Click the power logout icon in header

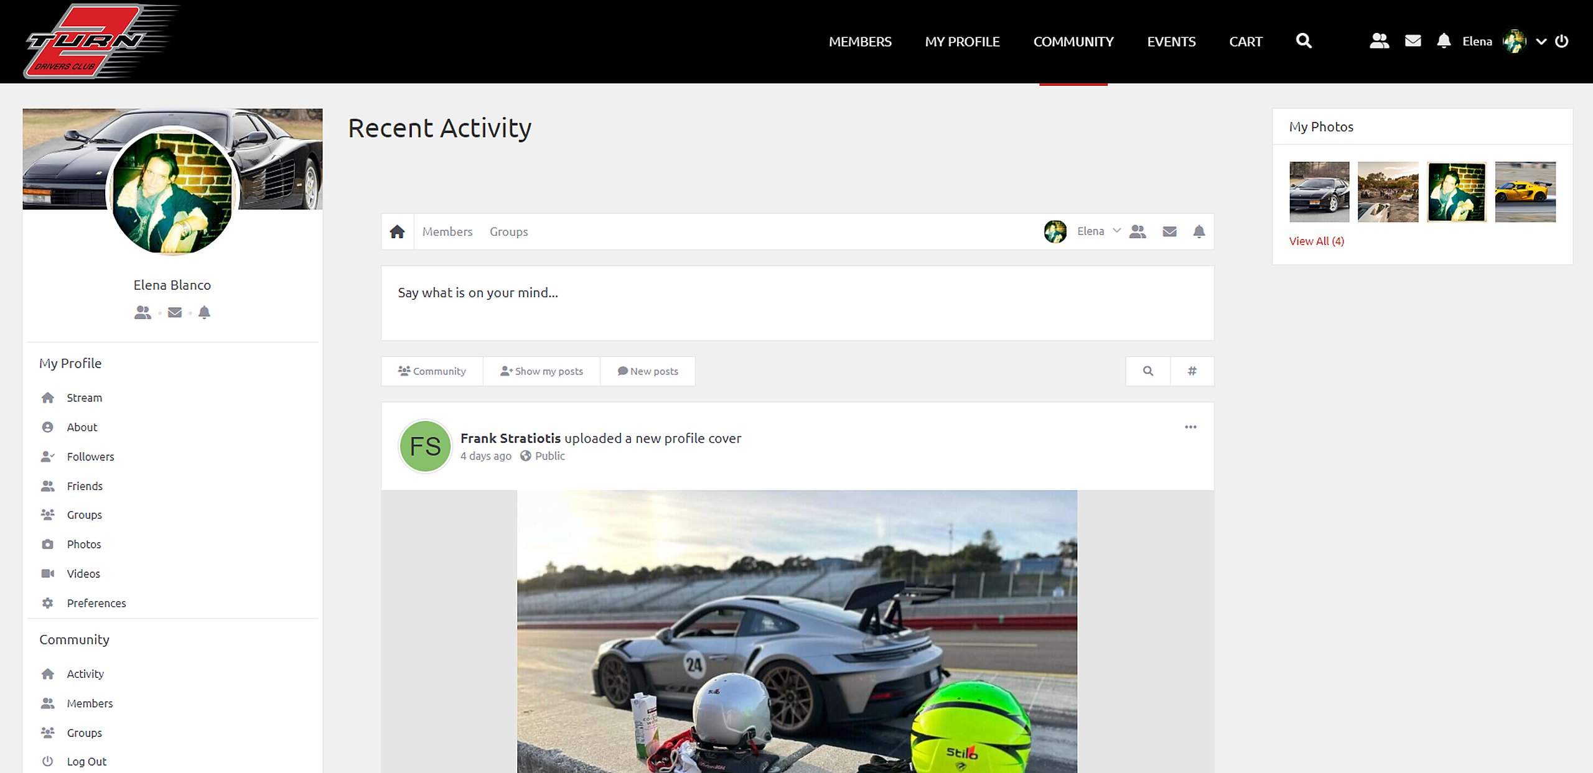click(1562, 41)
